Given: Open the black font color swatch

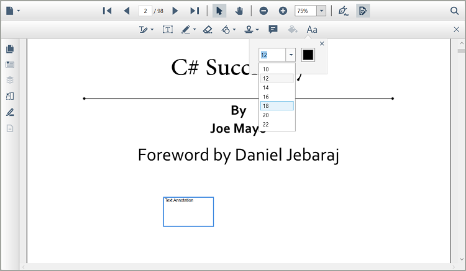Looking at the screenshot, I should [308, 55].
